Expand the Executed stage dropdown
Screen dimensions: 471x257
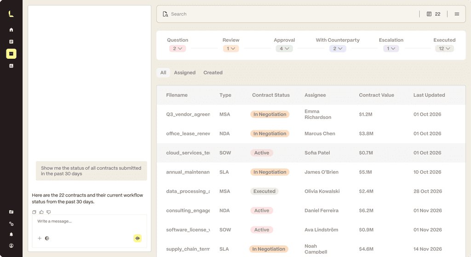point(444,49)
